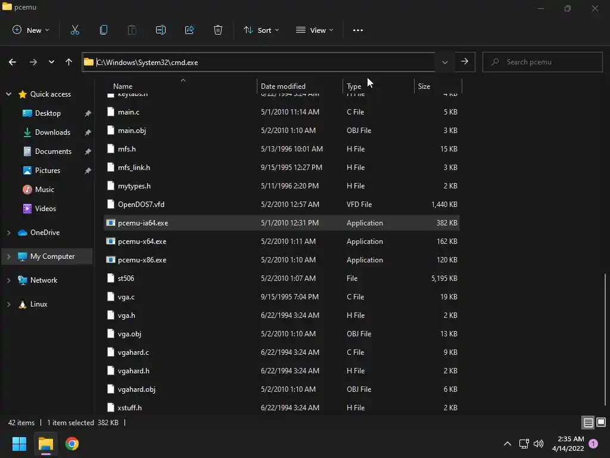Image resolution: width=610 pixels, height=458 pixels.
Task: Expand address bar history dropdown
Action: [x=444, y=62]
